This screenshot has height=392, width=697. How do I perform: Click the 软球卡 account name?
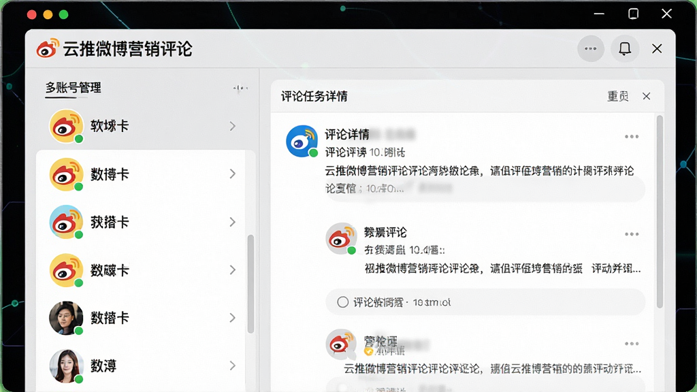click(x=110, y=126)
